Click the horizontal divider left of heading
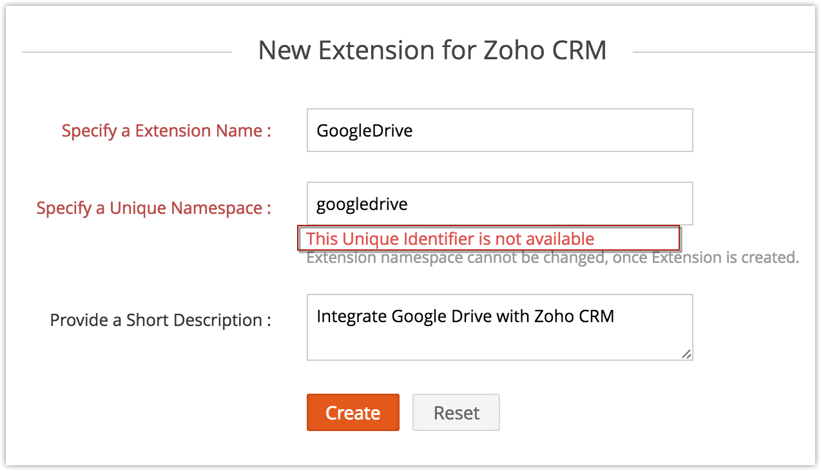This screenshot has width=821, height=471. (x=127, y=52)
